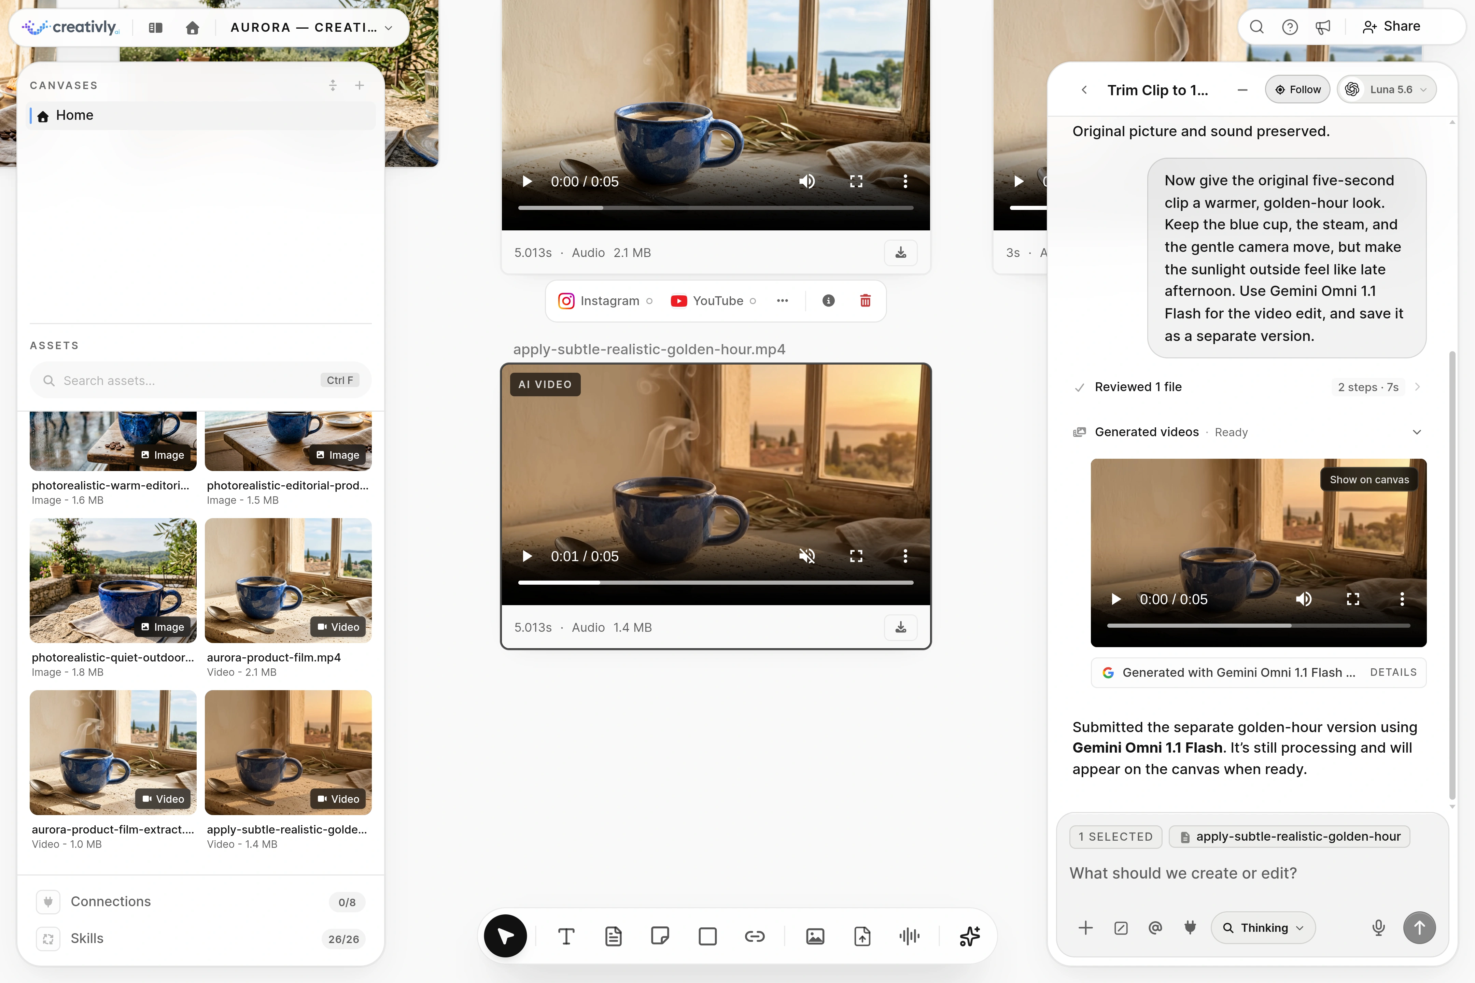Screen dimensions: 1475x983
Task: Click the plug connector icon in chat input
Action: [x=1190, y=928]
